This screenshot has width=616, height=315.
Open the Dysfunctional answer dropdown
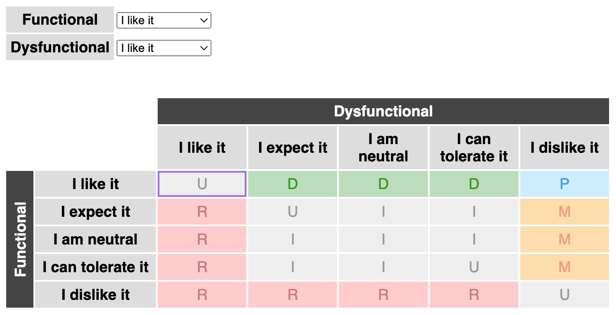click(164, 48)
